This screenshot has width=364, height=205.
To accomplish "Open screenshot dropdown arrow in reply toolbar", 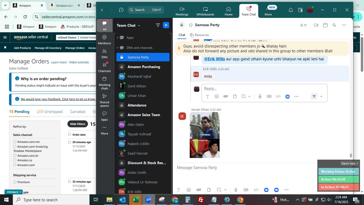I will [250, 96].
